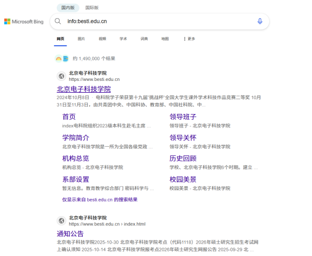Click the magnifier search icon
The height and width of the screenshot is (256, 312).
coord(58,21)
